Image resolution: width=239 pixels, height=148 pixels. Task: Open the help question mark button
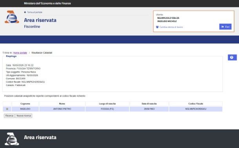(232, 57)
